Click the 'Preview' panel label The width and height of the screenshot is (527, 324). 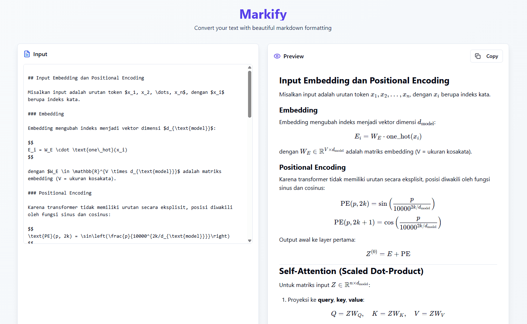(293, 56)
